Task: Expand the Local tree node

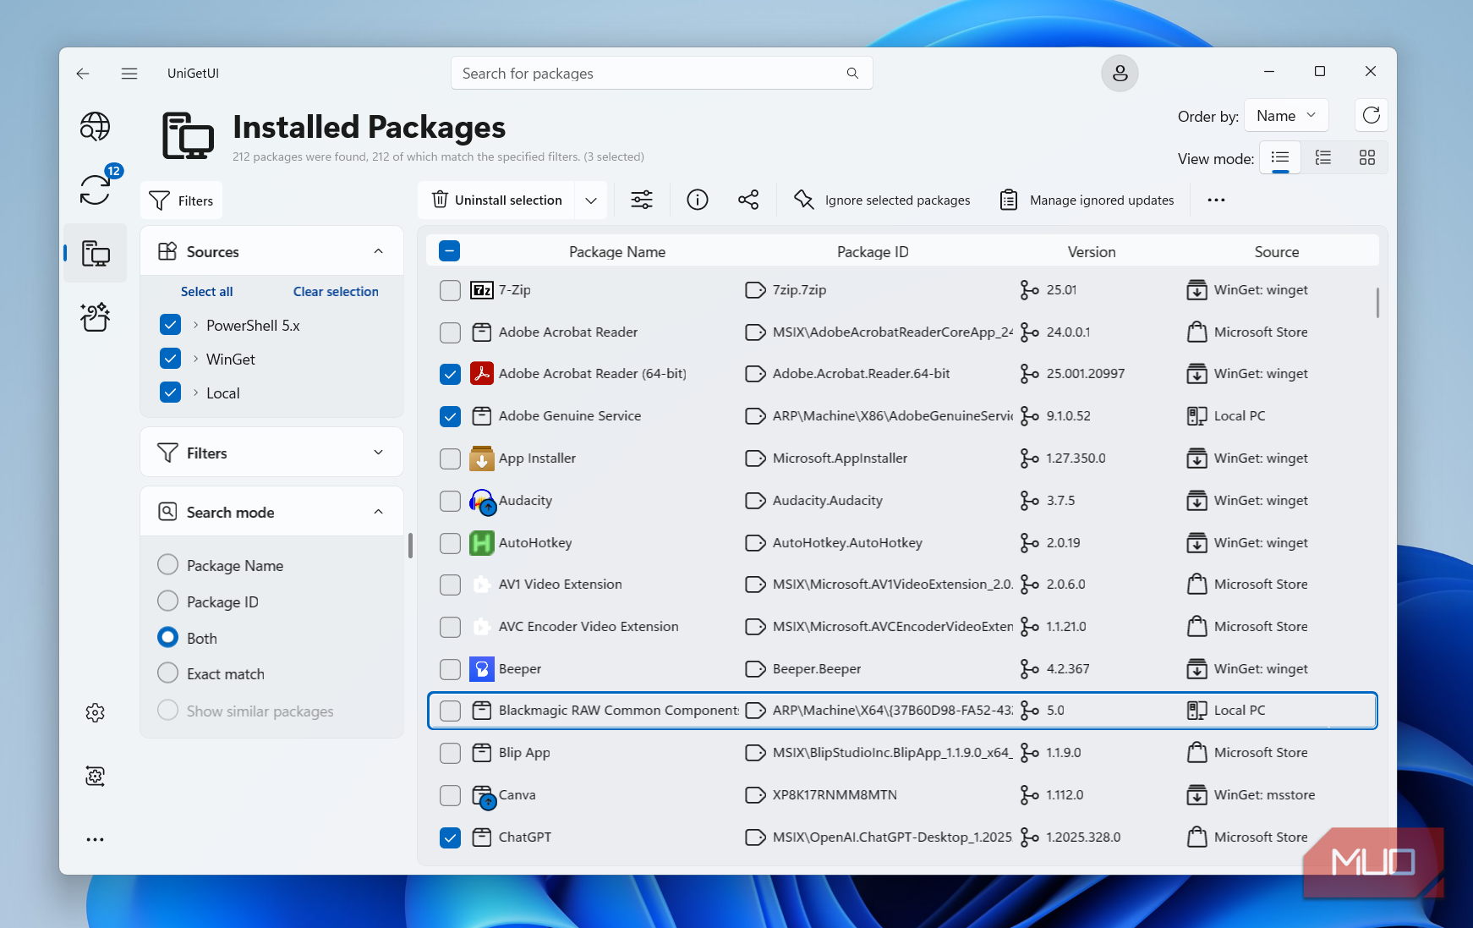Action: (x=195, y=393)
